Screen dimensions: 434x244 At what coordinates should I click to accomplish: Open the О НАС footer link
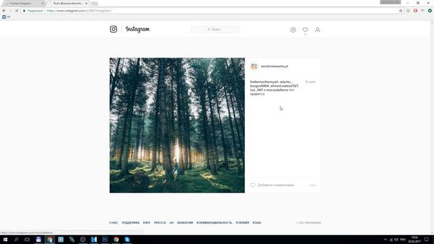click(113, 223)
